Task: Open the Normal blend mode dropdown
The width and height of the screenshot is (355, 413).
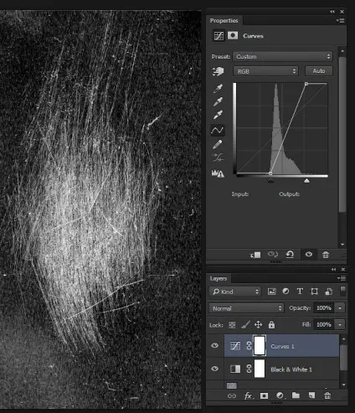Action: click(x=246, y=308)
